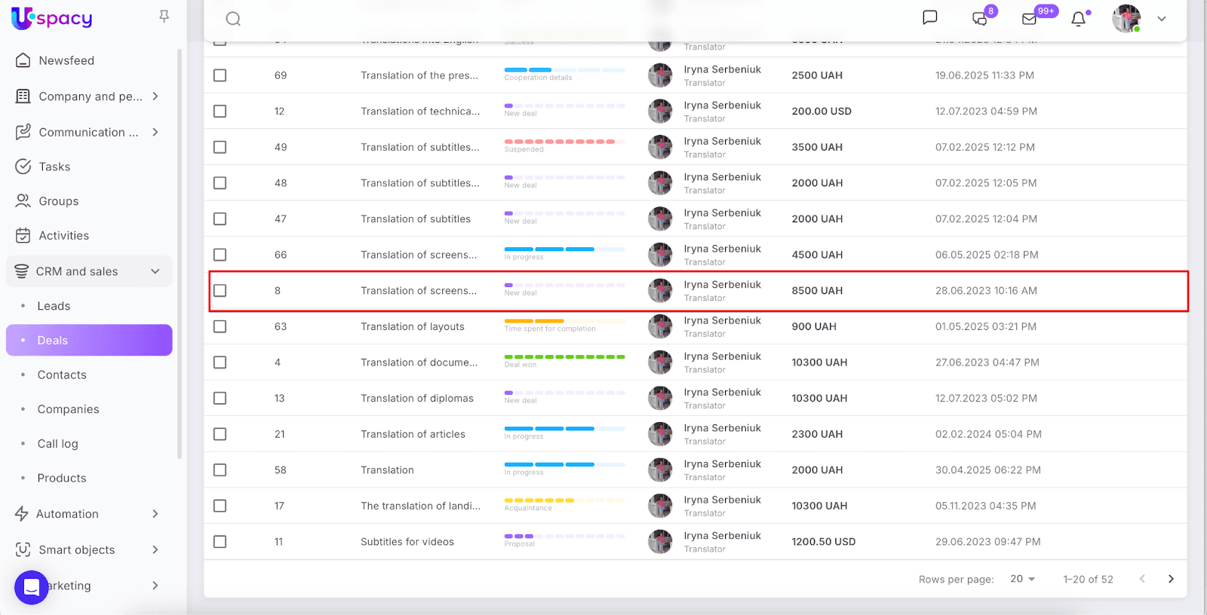Tick the Subtitles for videos checkbox

[x=220, y=542]
